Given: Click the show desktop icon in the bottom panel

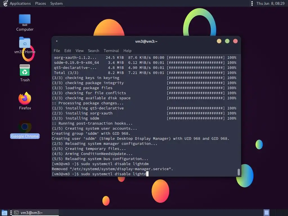Looking at the screenshot, I should (x=4, y=213).
